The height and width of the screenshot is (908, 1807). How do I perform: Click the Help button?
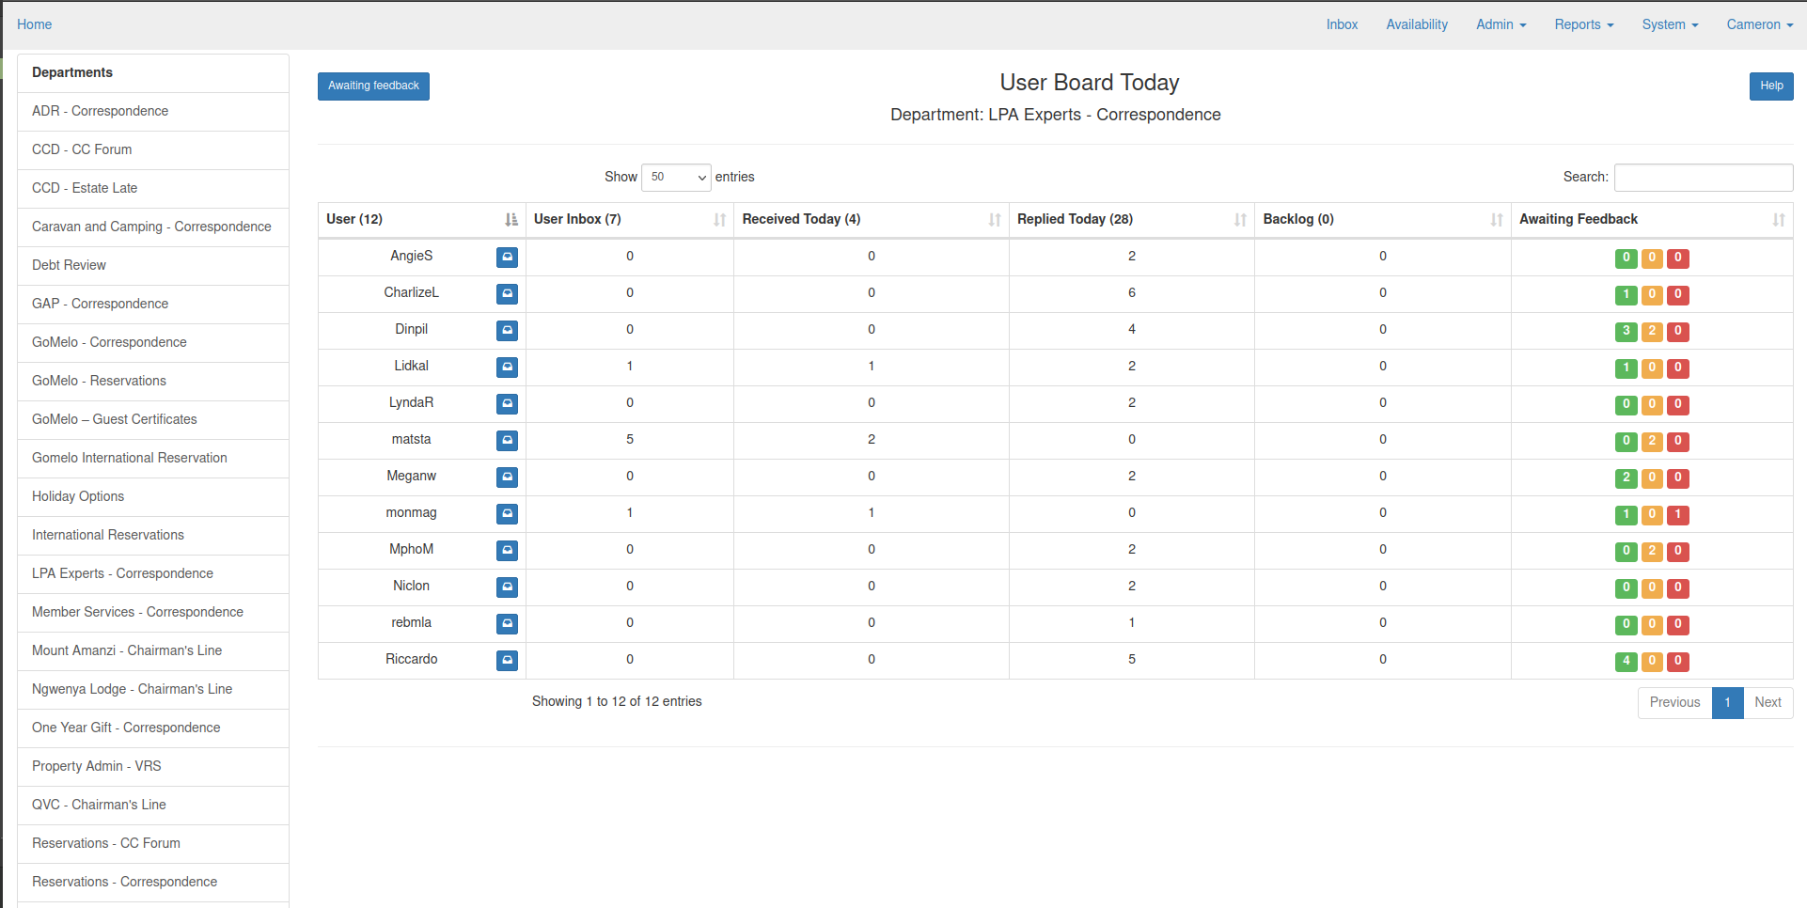[x=1770, y=86]
